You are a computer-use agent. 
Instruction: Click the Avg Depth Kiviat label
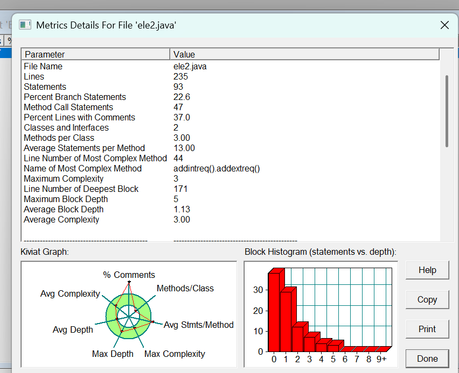pos(73,330)
